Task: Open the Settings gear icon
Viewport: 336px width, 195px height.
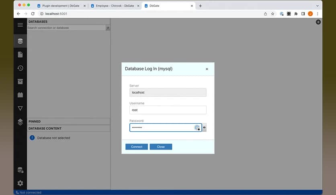Action: 20,183
